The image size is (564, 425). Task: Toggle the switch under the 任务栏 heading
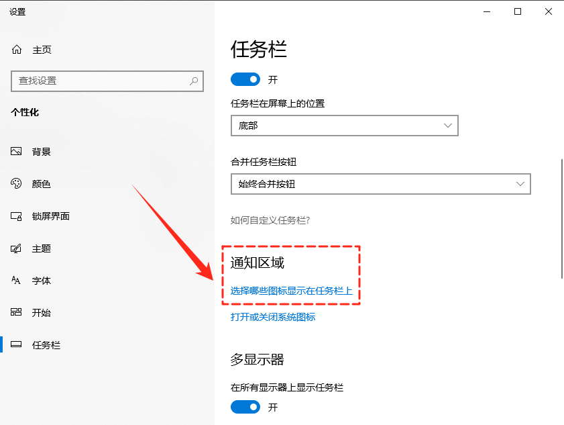245,79
